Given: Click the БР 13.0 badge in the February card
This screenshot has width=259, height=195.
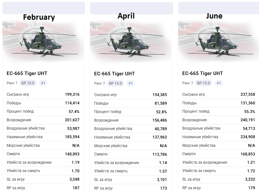Looking at the screenshot, I should tap(28, 83).
